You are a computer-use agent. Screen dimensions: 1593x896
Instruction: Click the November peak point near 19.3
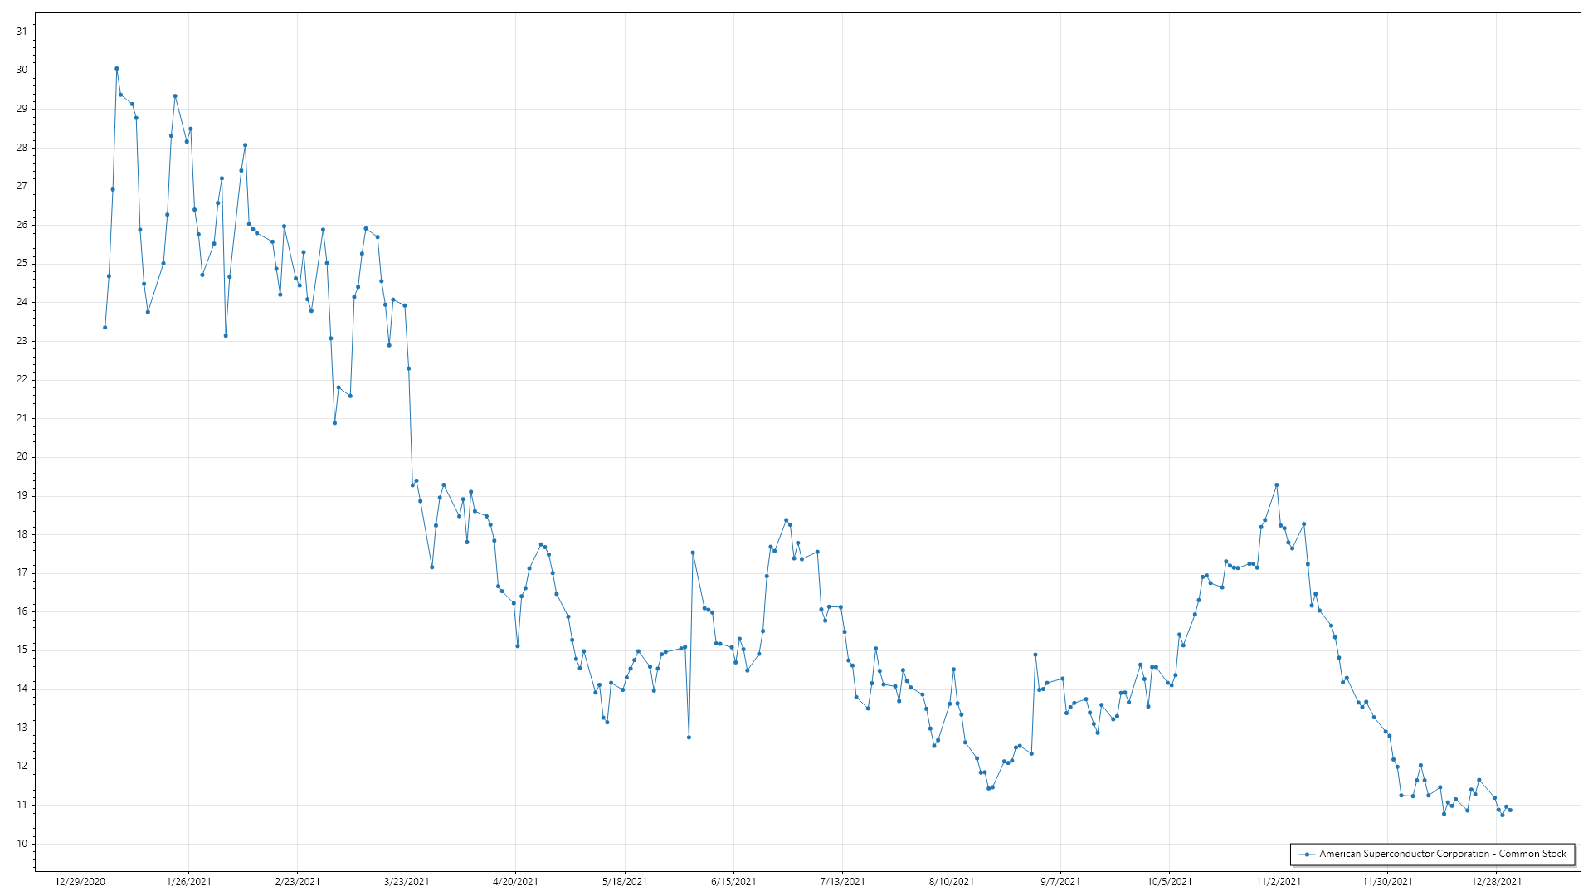1277,485
